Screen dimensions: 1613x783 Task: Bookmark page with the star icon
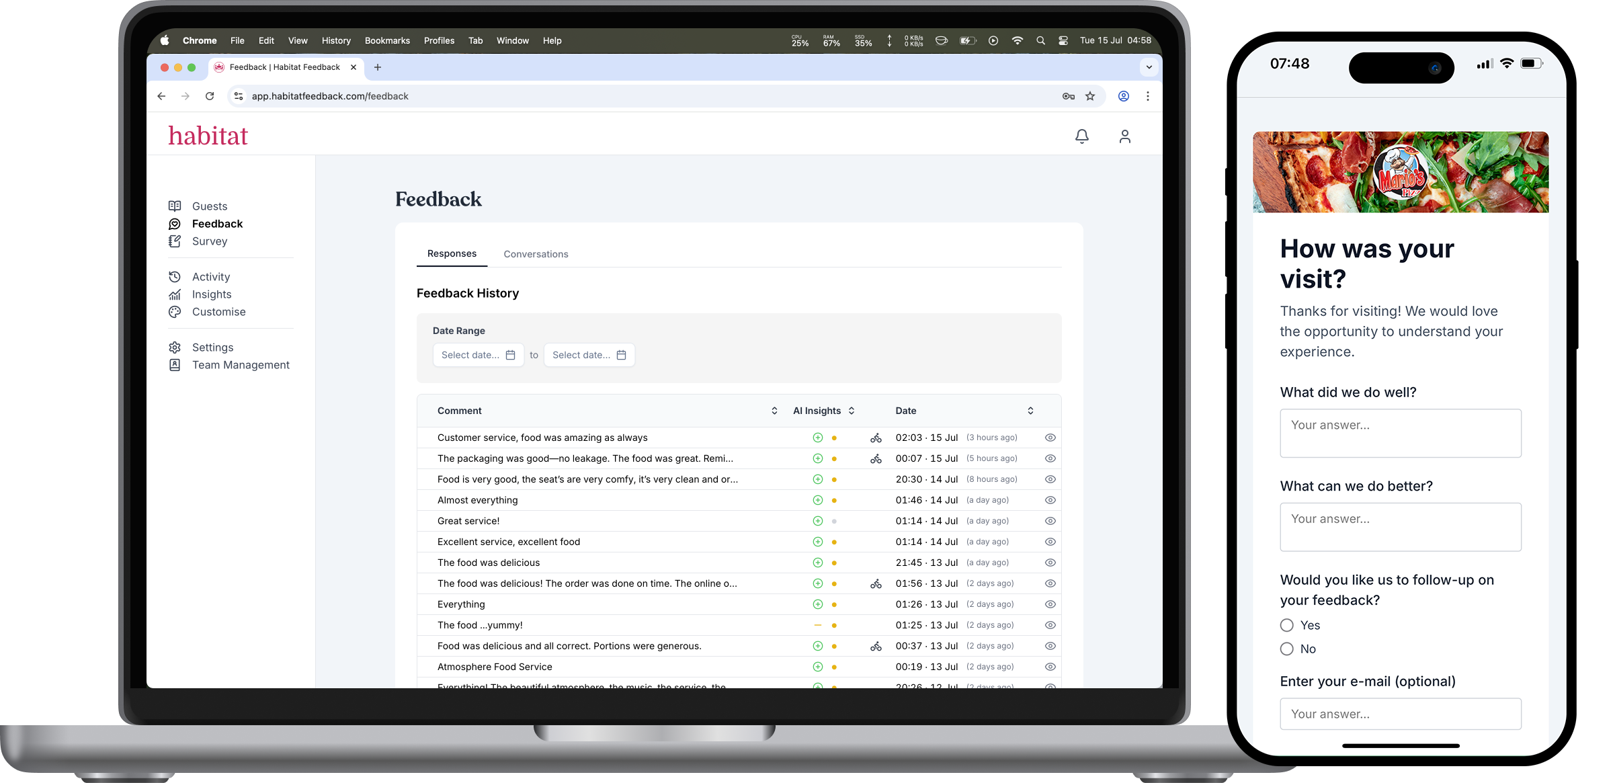pyautogui.click(x=1090, y=96)
